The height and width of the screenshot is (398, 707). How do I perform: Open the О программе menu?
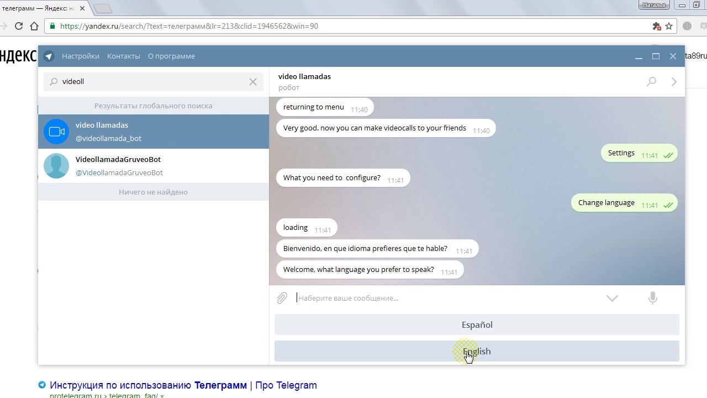pos(171,56)
